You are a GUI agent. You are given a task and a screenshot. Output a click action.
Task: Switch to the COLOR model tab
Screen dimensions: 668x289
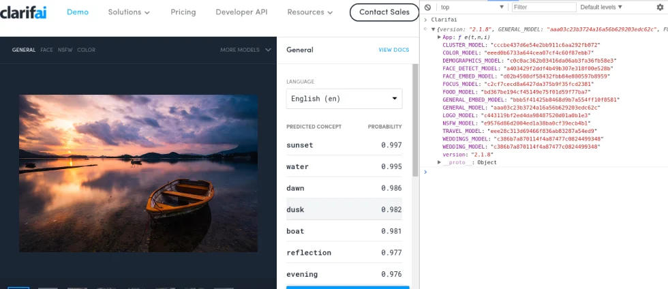[86, 50]
